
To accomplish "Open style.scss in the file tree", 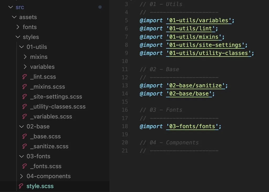I will tap(40, 186).
